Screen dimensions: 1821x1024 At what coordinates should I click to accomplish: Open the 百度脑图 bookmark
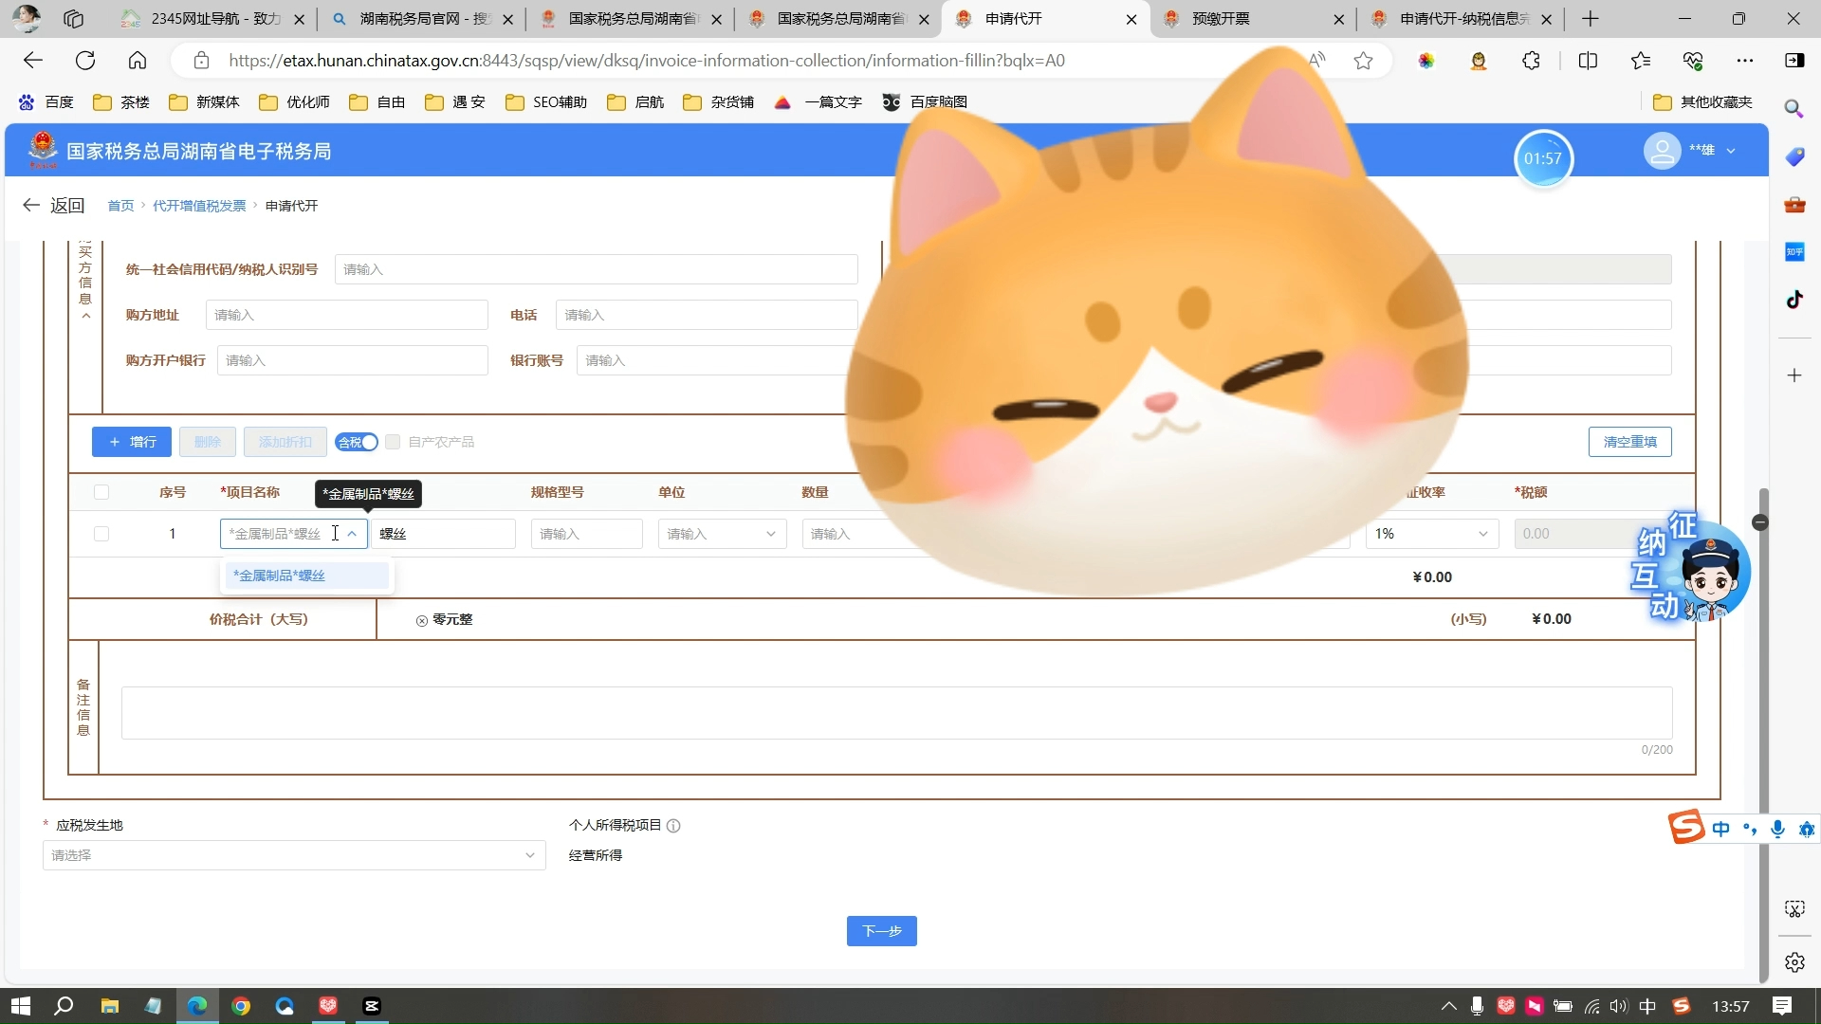[925, 102]
